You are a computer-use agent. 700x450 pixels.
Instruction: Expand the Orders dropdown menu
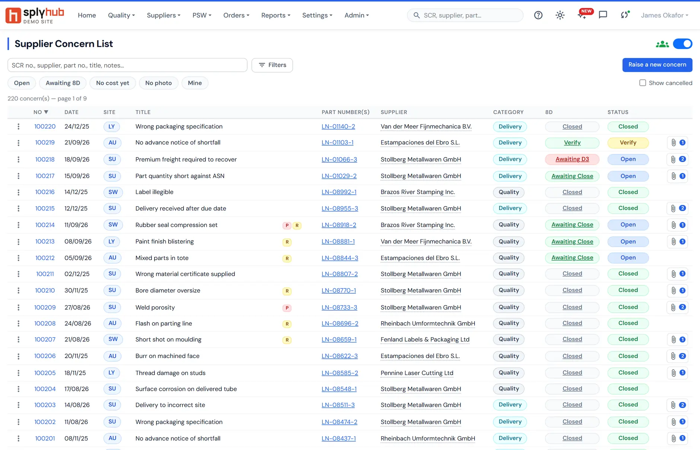[236, 15]
